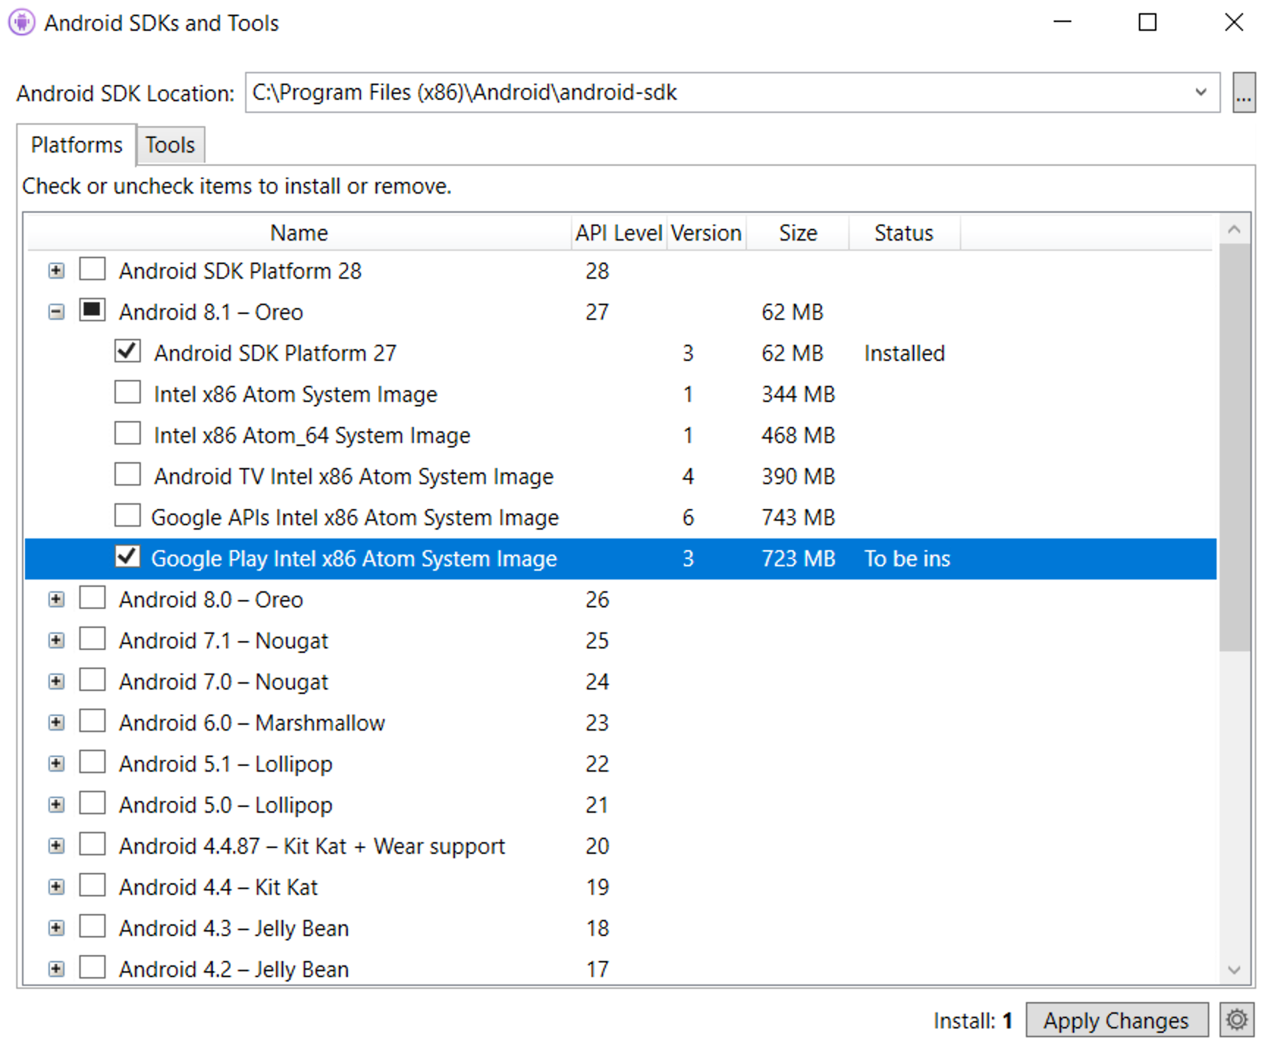This screenshot has width=1268, height=1049.
Task: Expand the Android 8.0 – Oreo node
Action: 56,599
